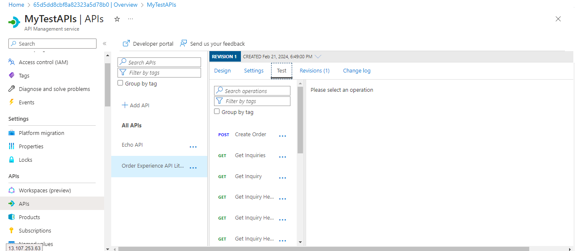This screenshot has height=251, width=575.
Task: Click the Products icon in sidebar
Action: tap(12, 217)
